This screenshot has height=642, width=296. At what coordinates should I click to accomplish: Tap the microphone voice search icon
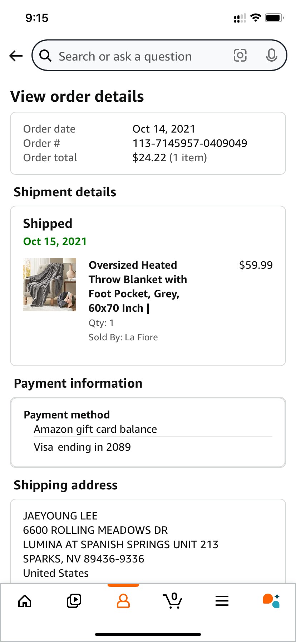pyautogui.click(x=271, y=56)
